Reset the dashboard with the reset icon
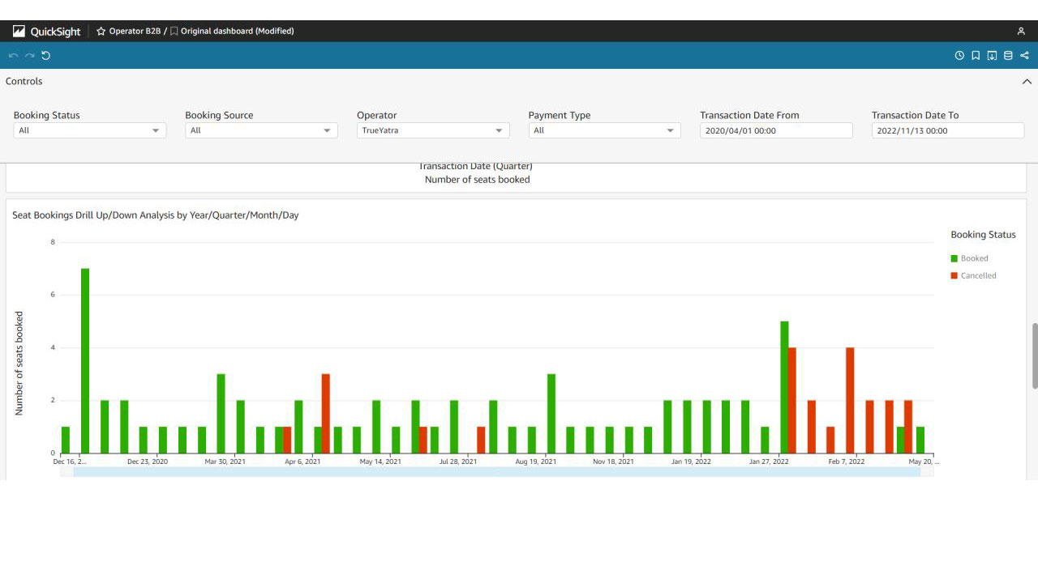The image size is (1038, 583). tap(45, 56)
